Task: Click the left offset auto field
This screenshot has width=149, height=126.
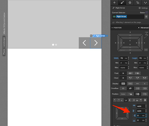Action: (141, 111)
